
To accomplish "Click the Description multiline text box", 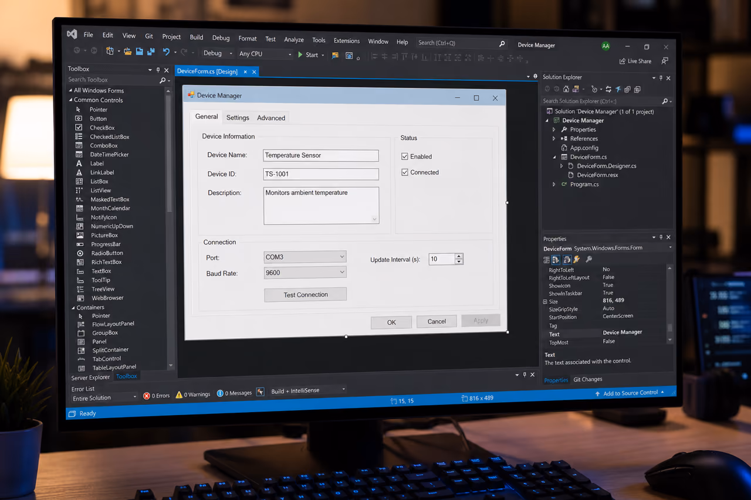I will point(322,206).
